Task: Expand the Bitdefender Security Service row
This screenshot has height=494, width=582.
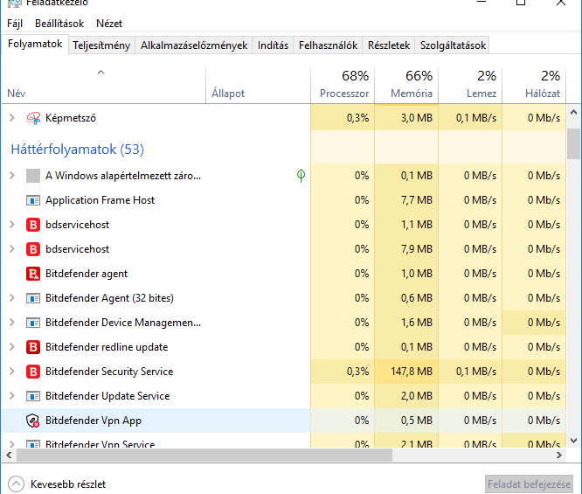Action: pos(12,372)
